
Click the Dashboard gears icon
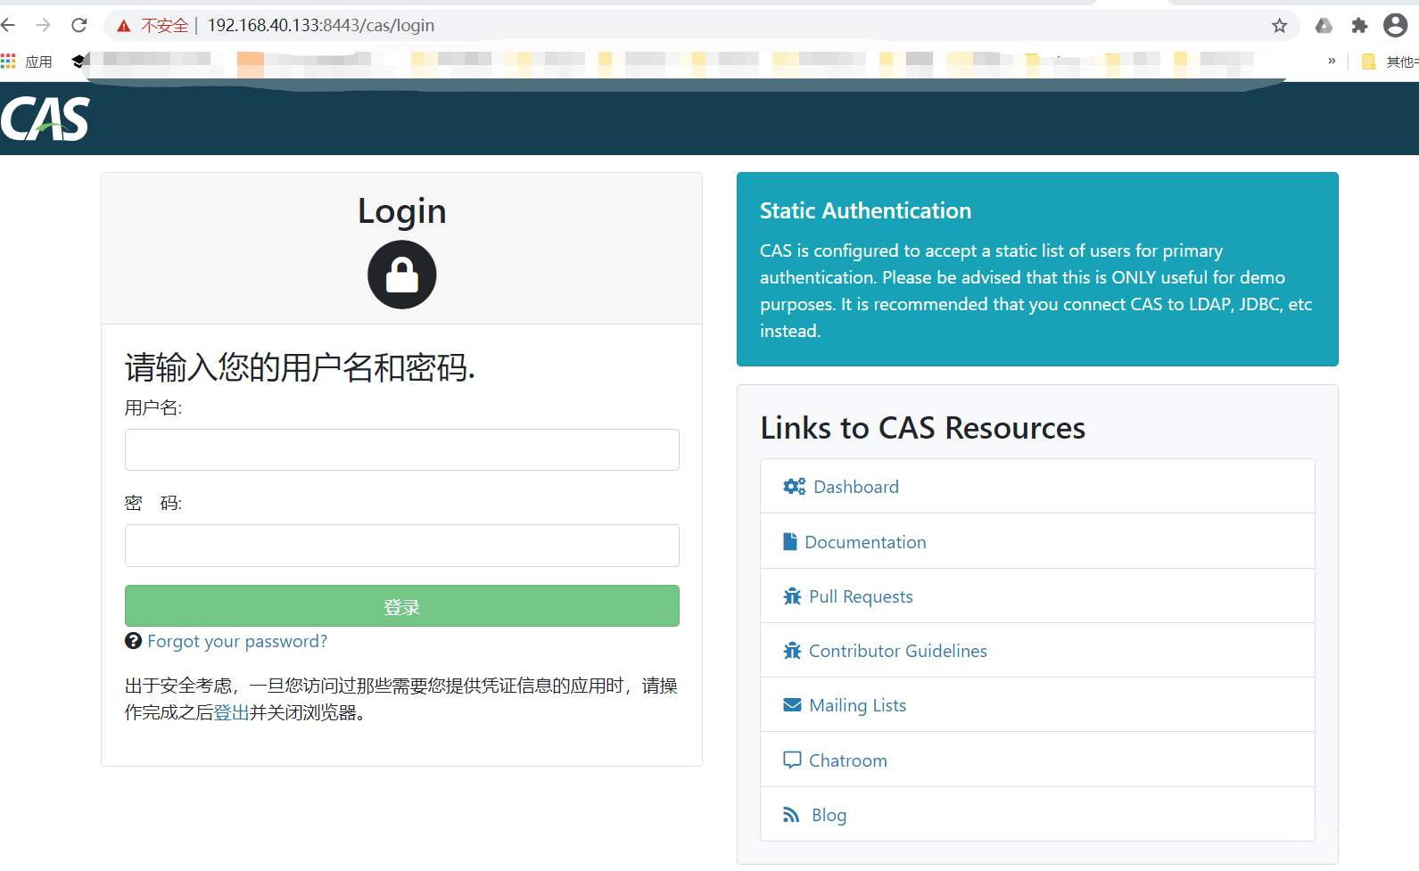pos(794,486)
